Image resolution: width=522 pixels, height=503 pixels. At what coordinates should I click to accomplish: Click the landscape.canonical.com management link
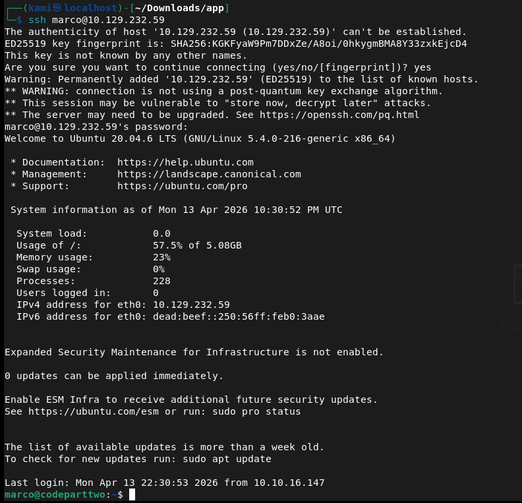tap(209, 174)
